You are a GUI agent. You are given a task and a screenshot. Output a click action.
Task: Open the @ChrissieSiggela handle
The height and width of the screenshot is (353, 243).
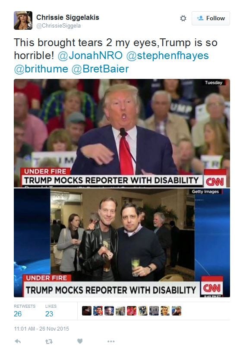[x=58, y=26]
